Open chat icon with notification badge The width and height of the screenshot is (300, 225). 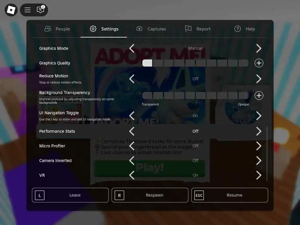click(40, 9)
